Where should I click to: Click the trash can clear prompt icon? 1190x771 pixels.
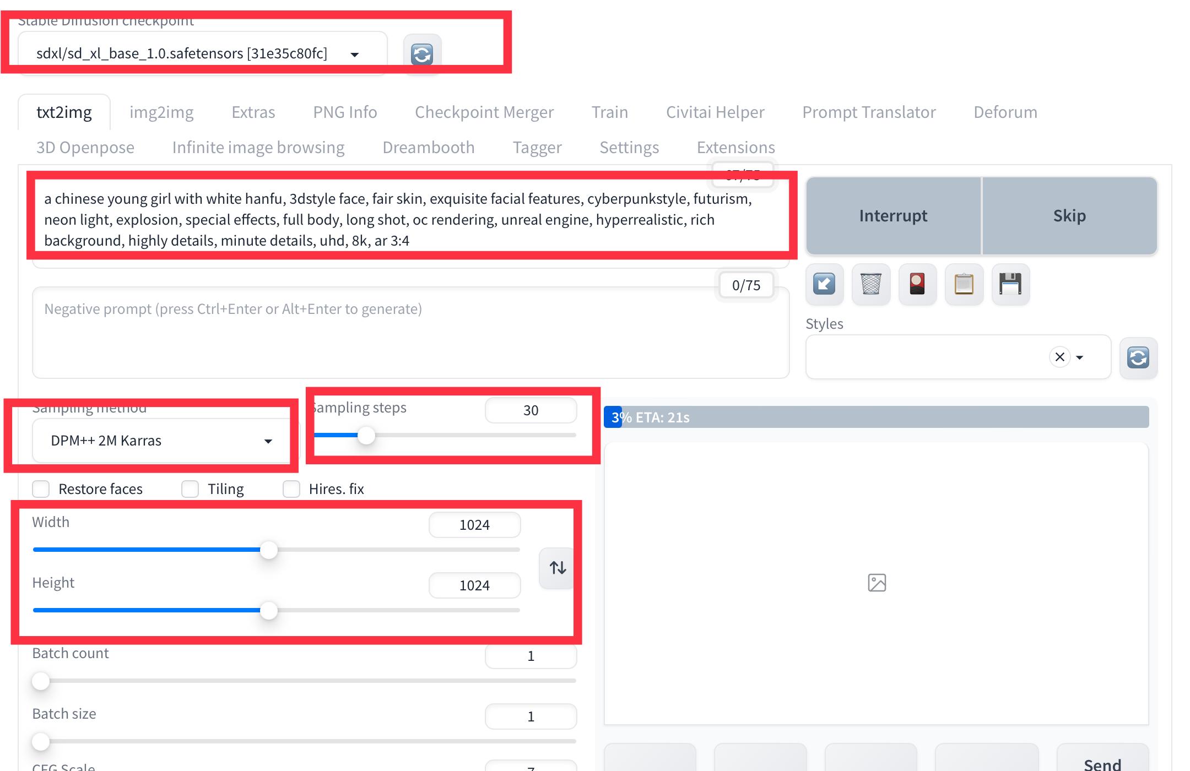coord(871,284)
